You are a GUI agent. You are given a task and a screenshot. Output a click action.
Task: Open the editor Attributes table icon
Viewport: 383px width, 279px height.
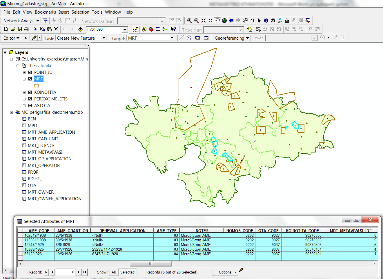tap(197, 38)
